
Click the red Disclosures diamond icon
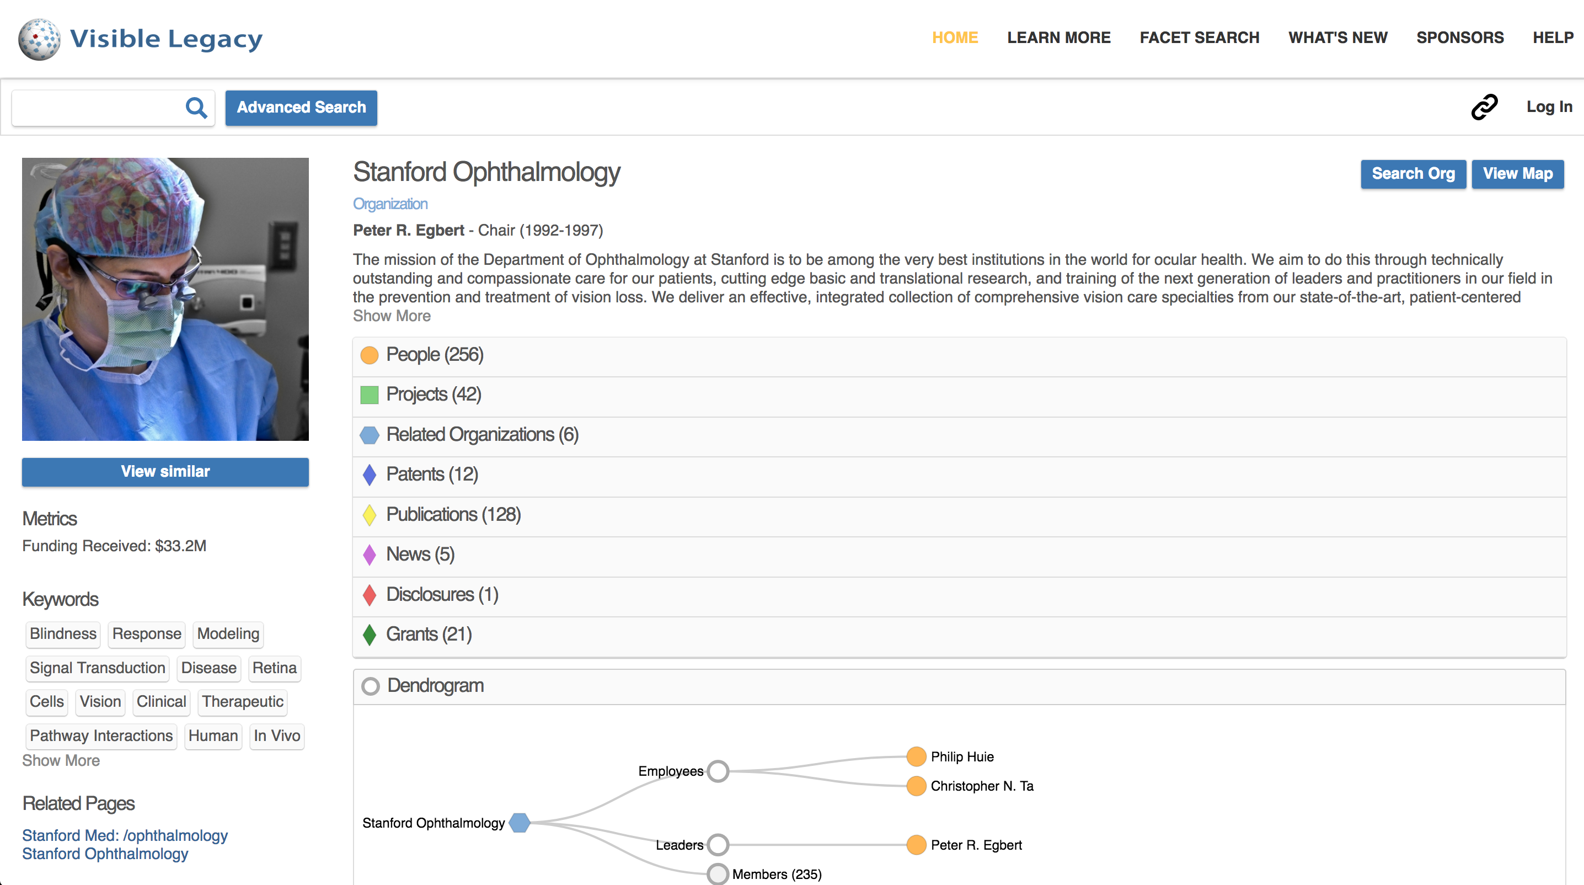click(369, 595)
